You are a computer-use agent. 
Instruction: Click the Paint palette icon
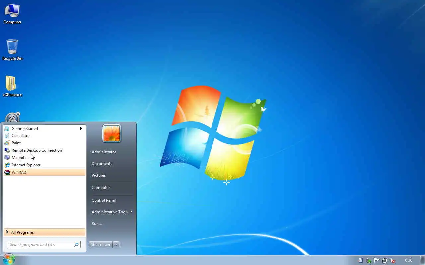(7, 143)
